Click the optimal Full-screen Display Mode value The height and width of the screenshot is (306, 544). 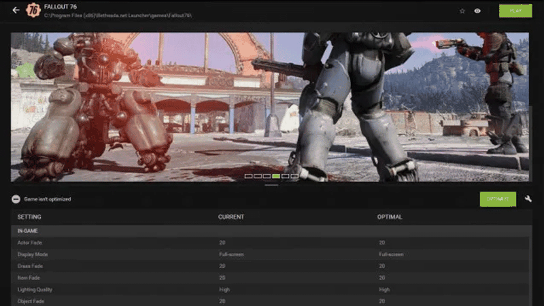click(391, 254)
